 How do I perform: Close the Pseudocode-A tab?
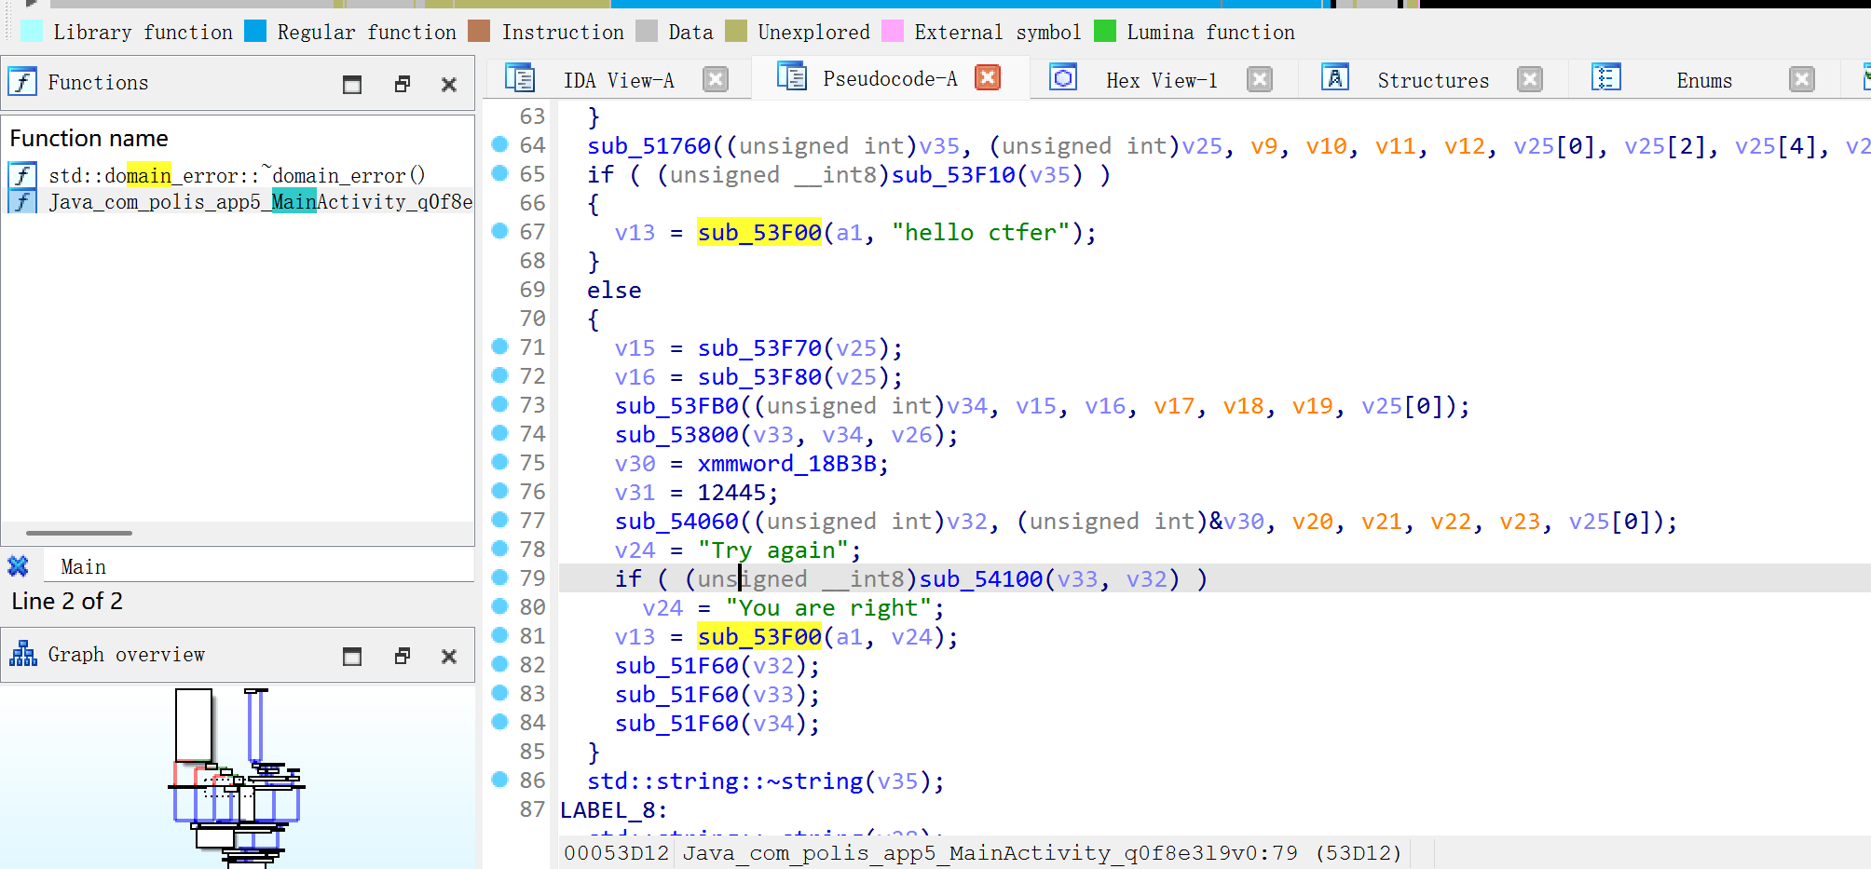(988, 78)
